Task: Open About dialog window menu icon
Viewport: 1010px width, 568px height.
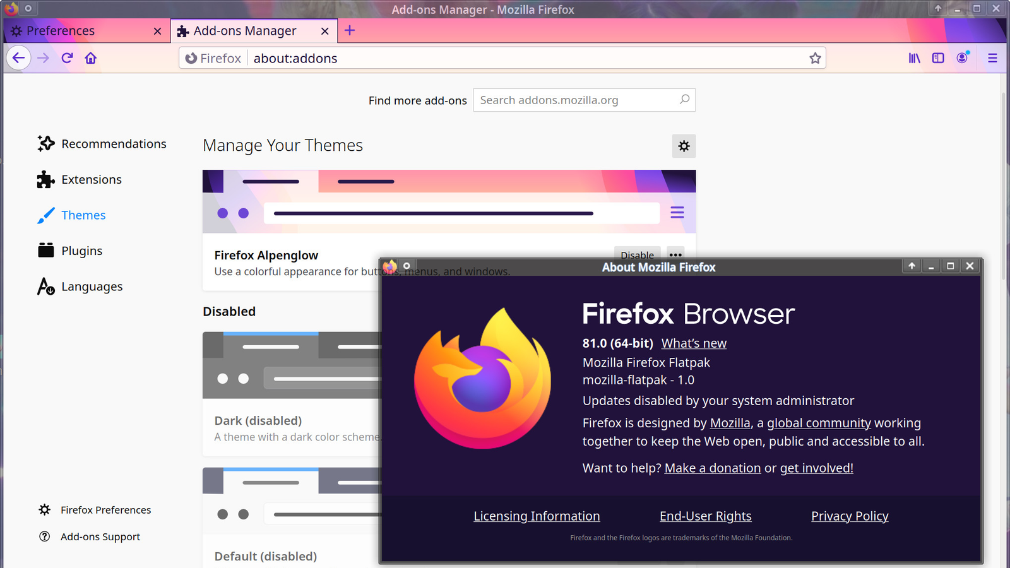Action: click(389, 266)
